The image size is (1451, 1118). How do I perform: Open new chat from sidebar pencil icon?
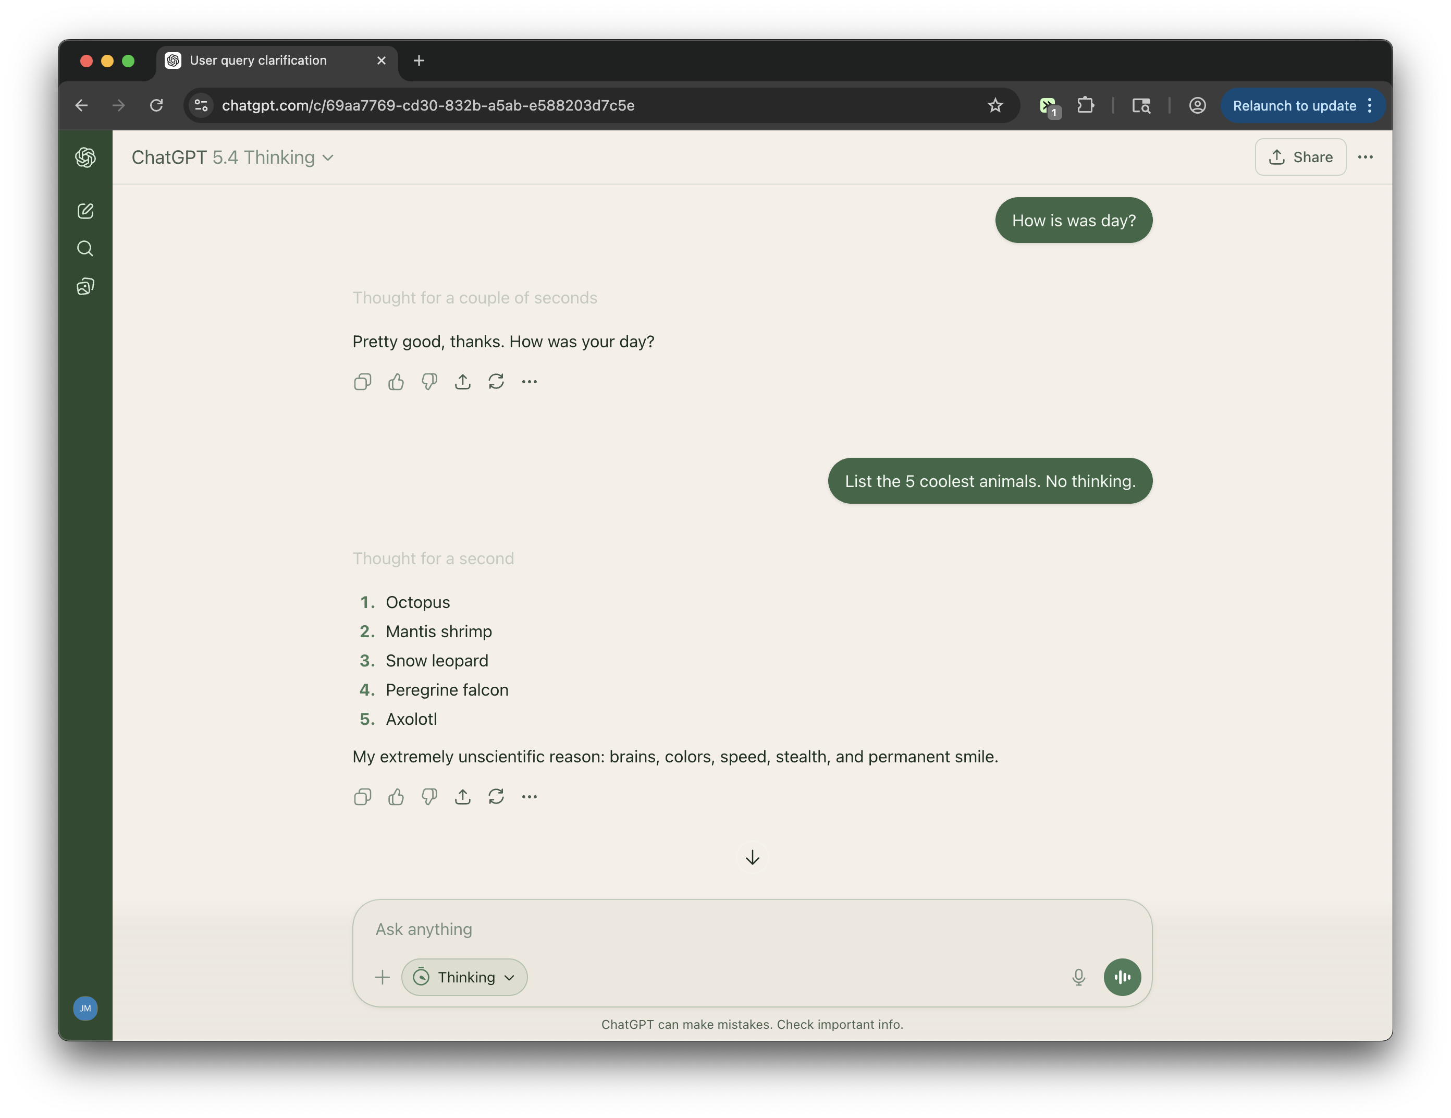pos(85,211)
